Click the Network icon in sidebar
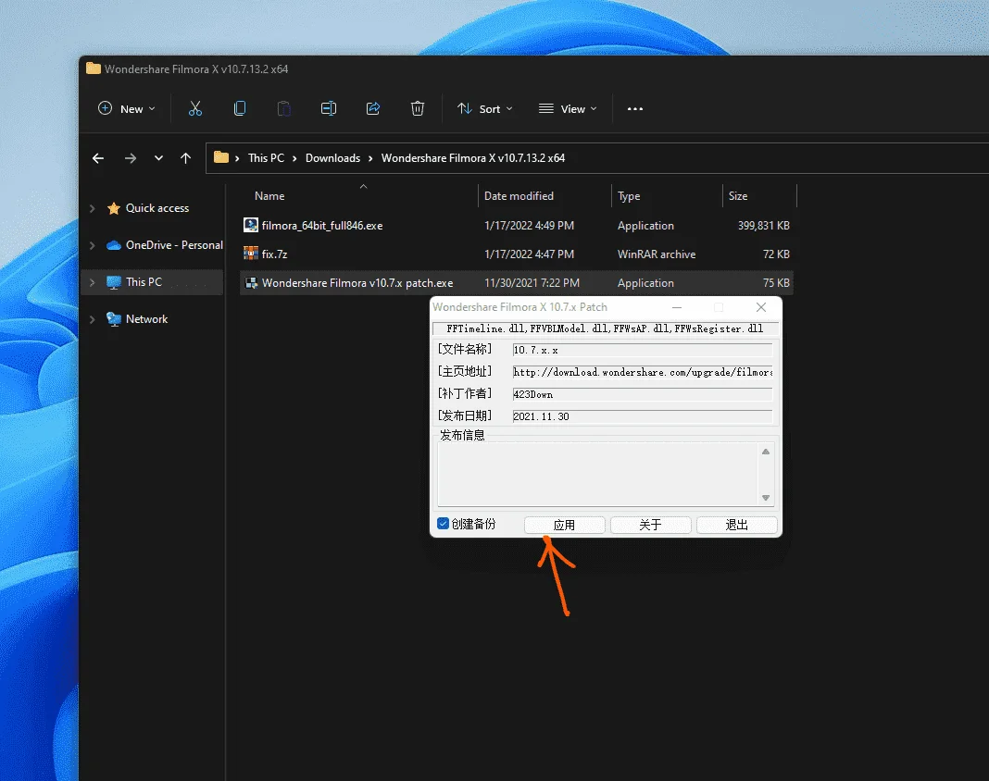The height and width of the screenshot is (781, 989). (x=114, y=319)
